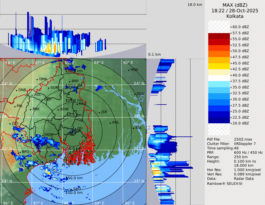Screen dimensions: 265x205
Task: Click the Kolkata radar name heading
Action: coord(235,16)
